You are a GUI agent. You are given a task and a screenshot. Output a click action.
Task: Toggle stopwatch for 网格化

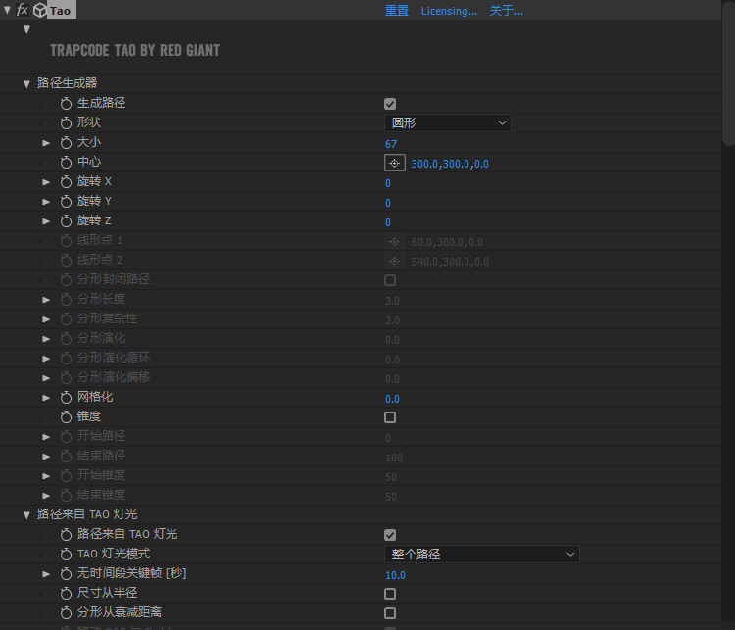point(66,398)
